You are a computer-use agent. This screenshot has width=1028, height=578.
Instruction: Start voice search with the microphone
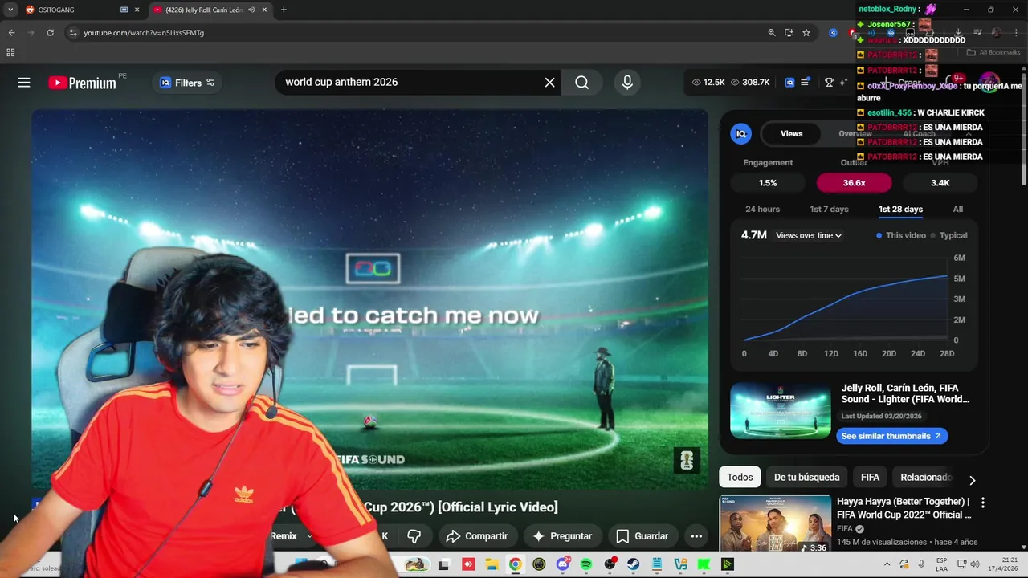pos(627,82)
